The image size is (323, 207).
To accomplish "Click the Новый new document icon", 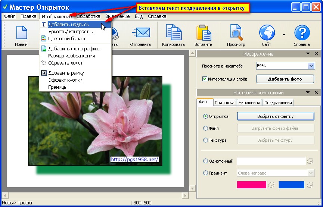I will click(x=21, y=32).
